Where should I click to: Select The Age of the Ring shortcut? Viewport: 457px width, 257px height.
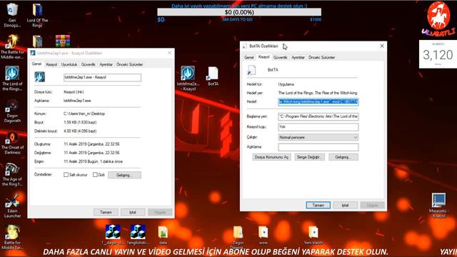coord(12,174)
